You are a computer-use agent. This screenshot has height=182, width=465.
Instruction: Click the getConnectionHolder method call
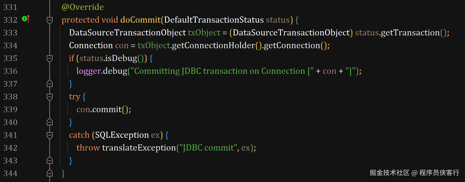click(214, 46)
